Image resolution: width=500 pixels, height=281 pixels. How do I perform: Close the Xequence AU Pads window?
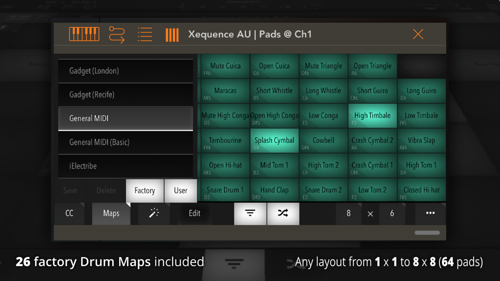(x=417, y=34)
